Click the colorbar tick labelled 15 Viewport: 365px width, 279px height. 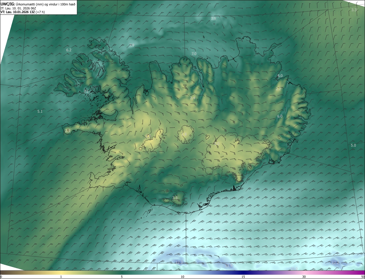coord(243,277)
